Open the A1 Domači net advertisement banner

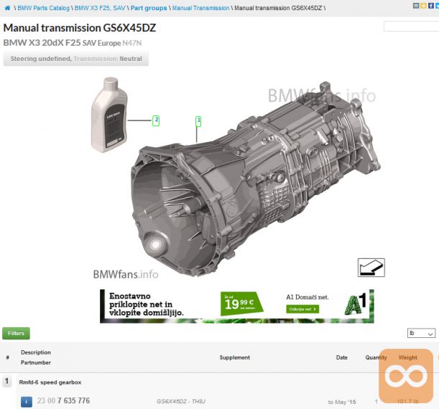pos(237,306)
